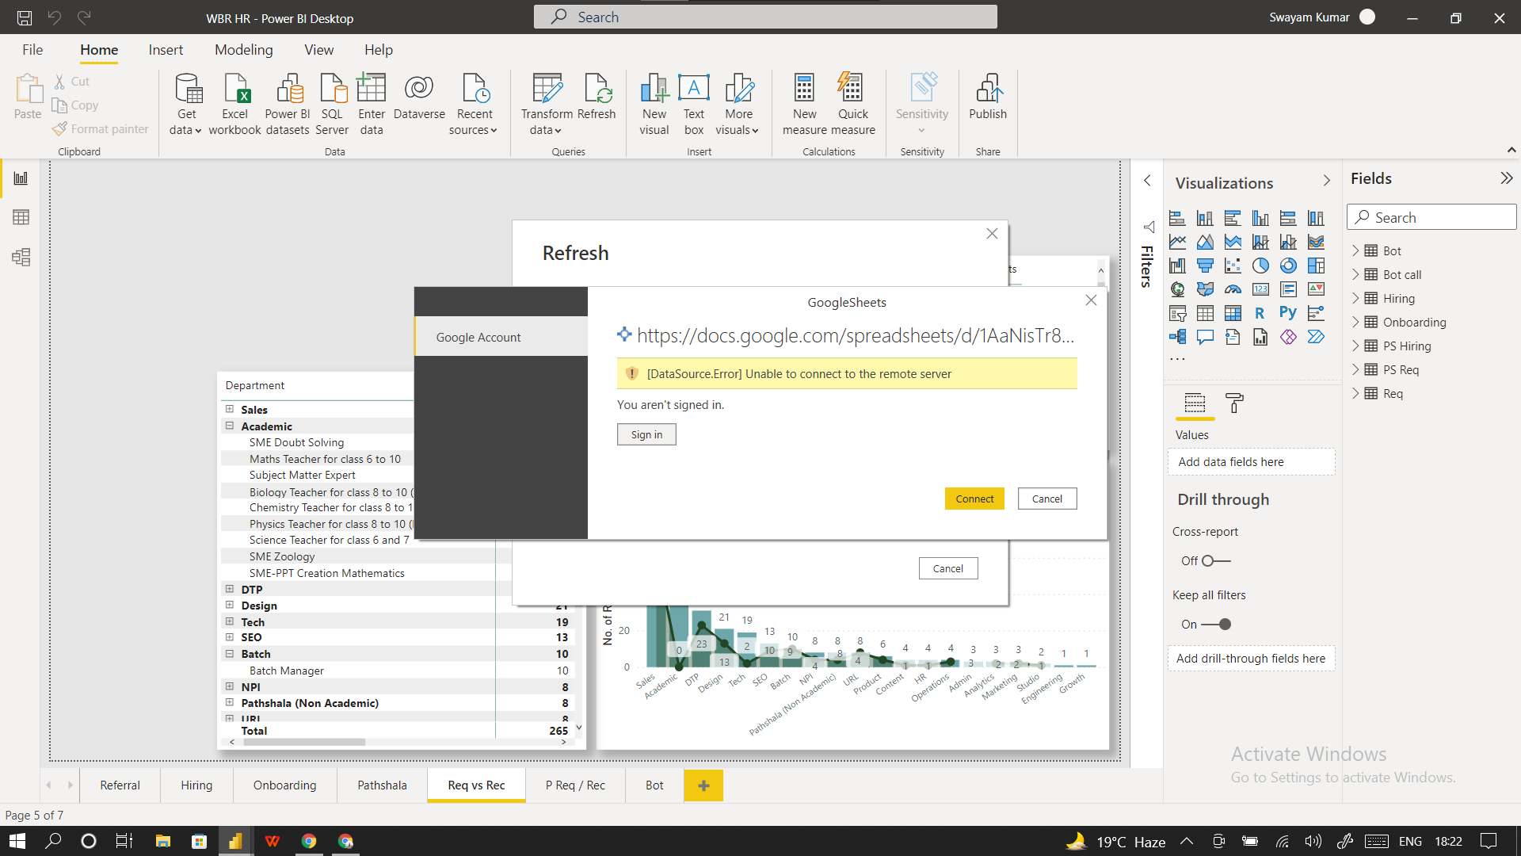Expand the Sales department row

[x=230, y=409]
